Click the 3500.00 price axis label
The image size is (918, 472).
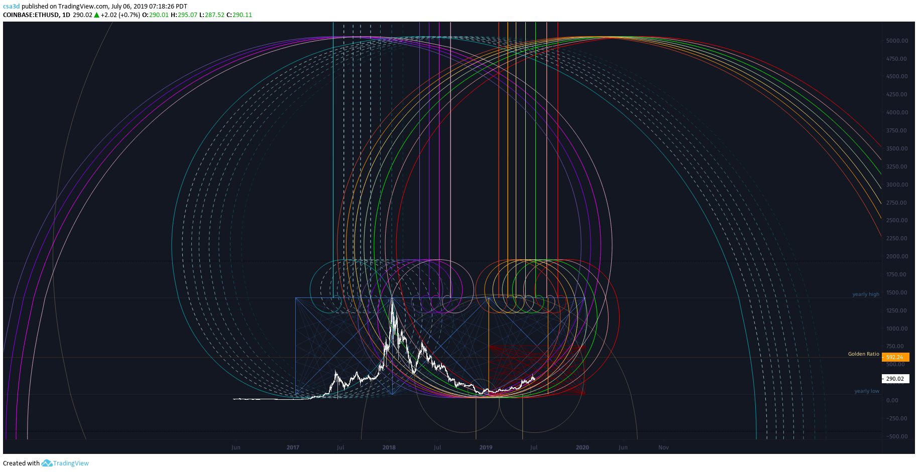[897, 148]
